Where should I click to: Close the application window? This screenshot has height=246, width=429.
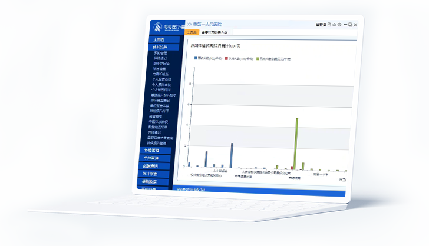coord(355,25)
